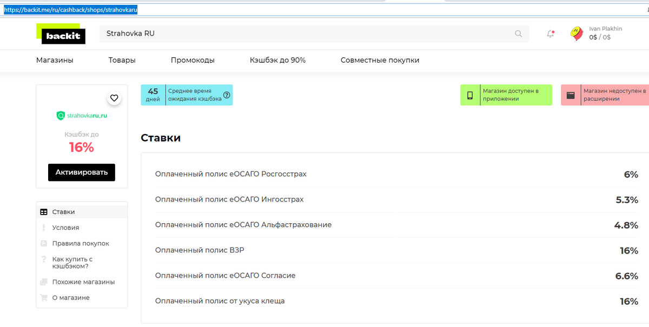Add Strahovka shop to favorites heart
This screenshot has height=327, width=649.
[114, 98]
